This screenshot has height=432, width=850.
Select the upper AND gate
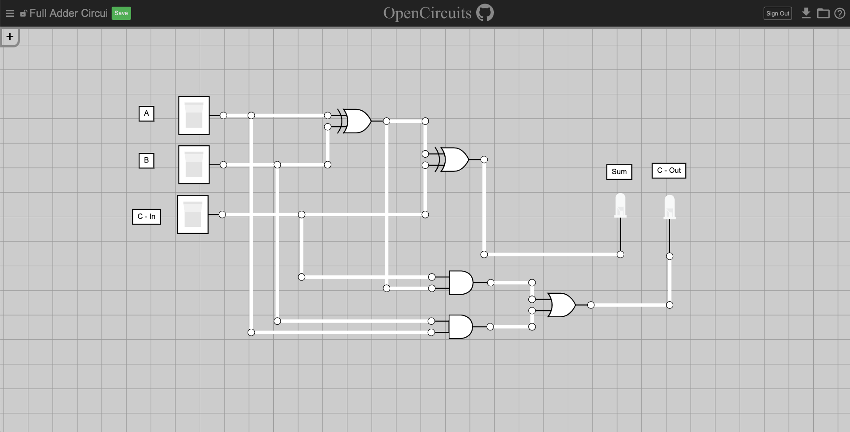pos(461,283)
